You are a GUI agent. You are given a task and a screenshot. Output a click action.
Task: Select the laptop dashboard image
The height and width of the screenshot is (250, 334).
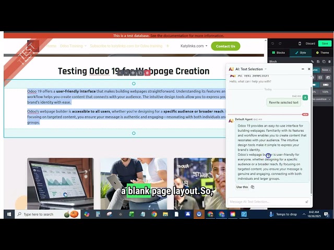[61, 183]
